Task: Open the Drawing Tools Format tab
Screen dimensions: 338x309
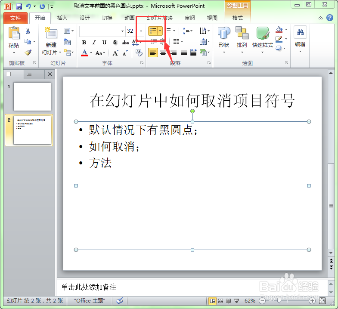Action: coord(238,18)
